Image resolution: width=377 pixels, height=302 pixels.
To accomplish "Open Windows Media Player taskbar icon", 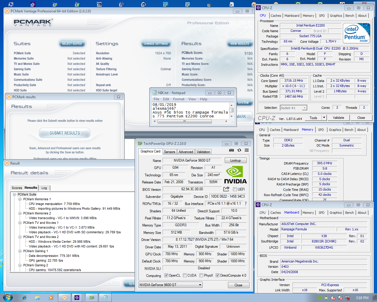I will tap(51, 298).
